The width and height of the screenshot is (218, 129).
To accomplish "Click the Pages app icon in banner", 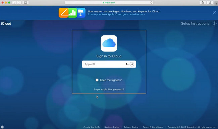I will coord(63,13).
